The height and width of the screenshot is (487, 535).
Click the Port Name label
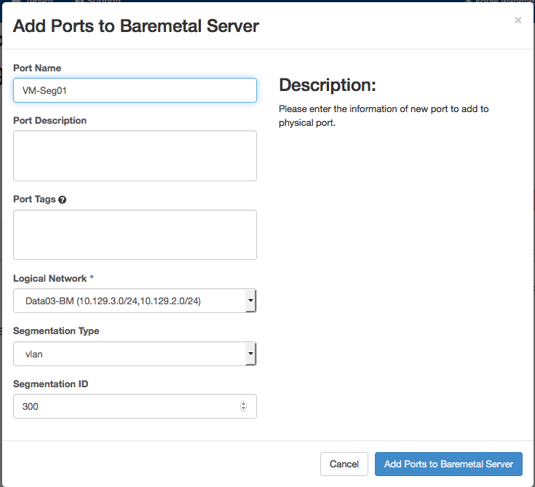click(37, 68)
